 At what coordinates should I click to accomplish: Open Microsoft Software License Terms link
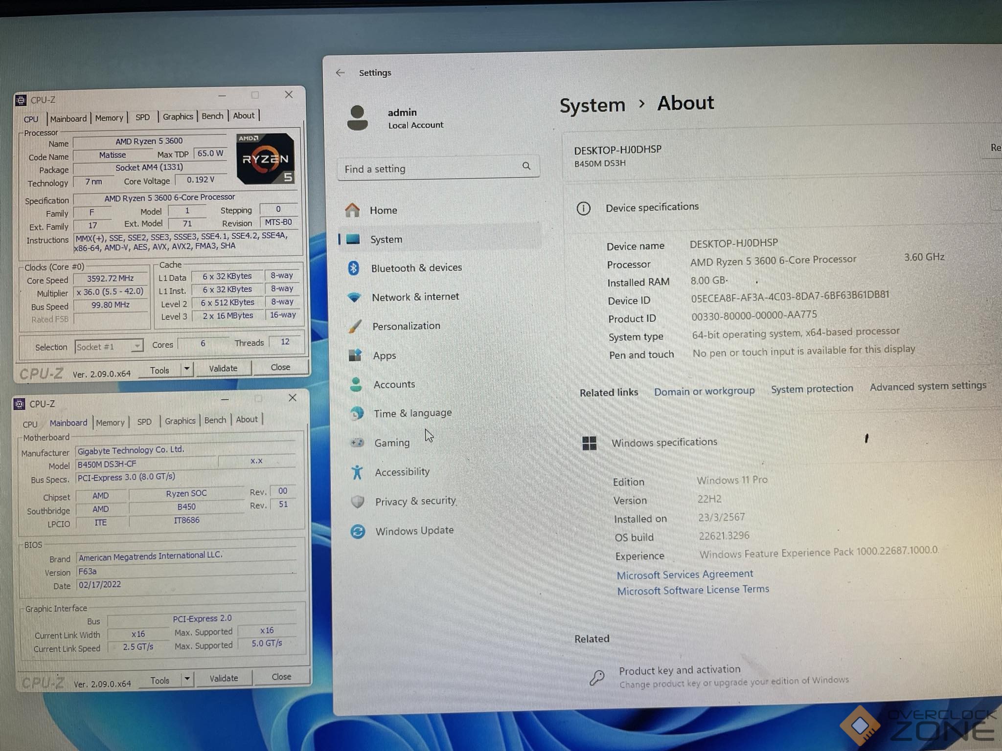[x=693, y=590]
